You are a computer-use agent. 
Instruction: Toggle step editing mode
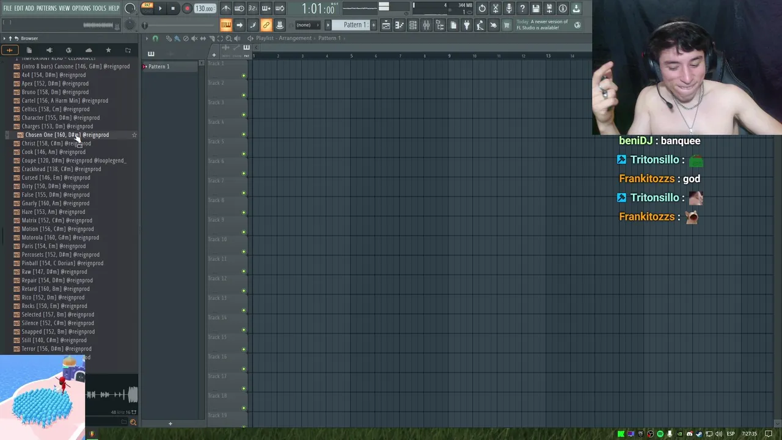[x=253, y=25]
